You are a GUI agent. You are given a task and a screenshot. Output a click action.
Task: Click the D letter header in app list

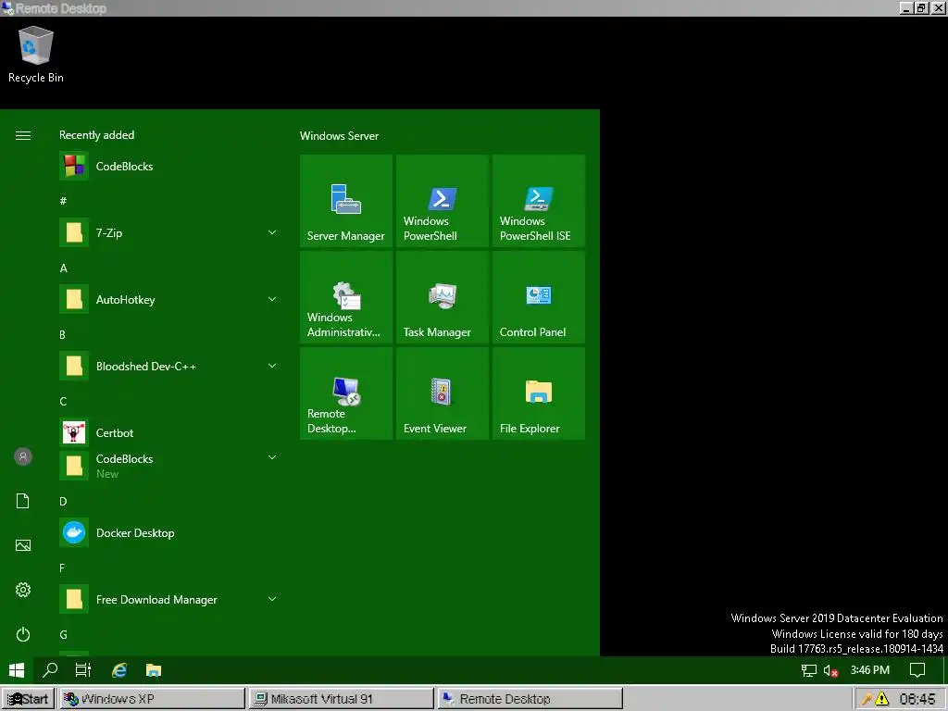63,501
